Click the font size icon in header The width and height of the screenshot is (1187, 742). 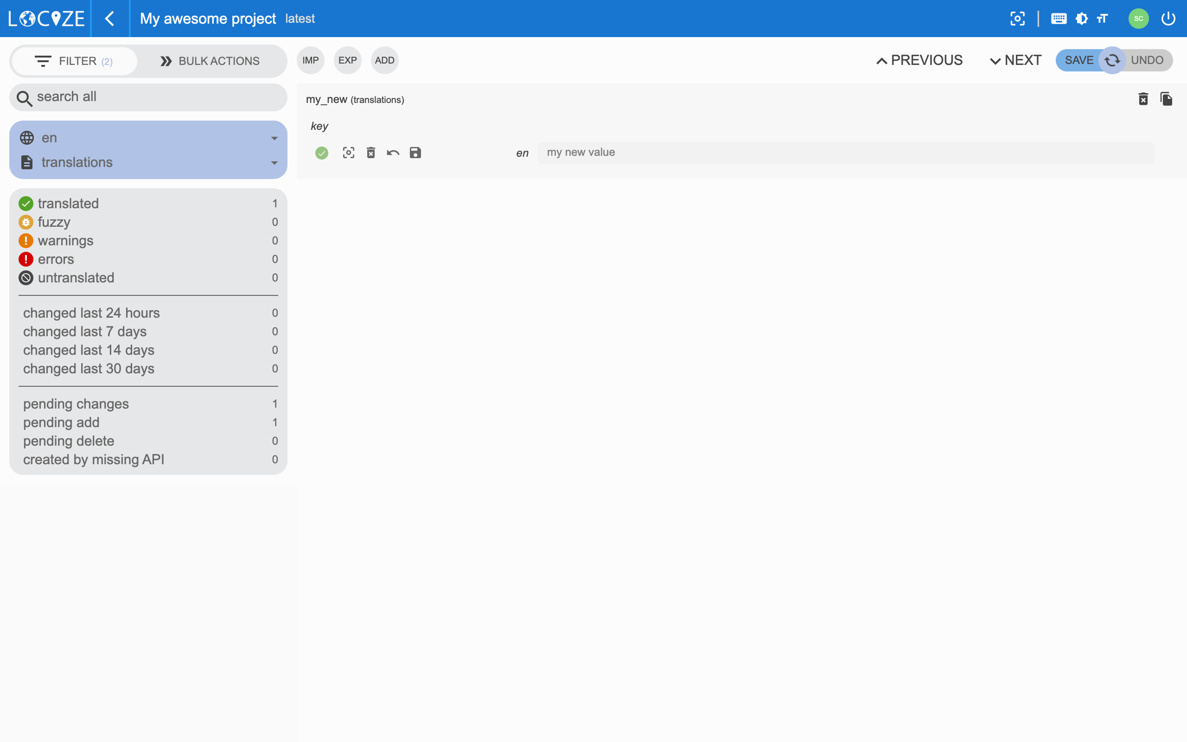pos(1103,19)
